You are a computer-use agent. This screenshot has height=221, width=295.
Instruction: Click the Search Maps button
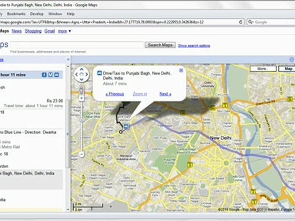tap(160, 45)
